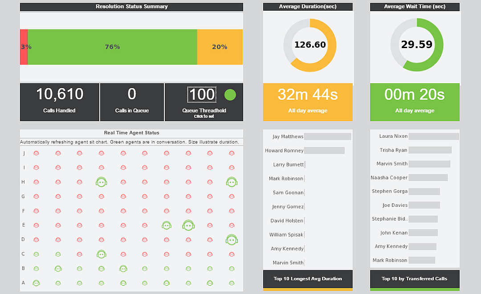Click the green 76% resolution segment
Viewport: 481px width, 294px height.
tap(112, 47)
